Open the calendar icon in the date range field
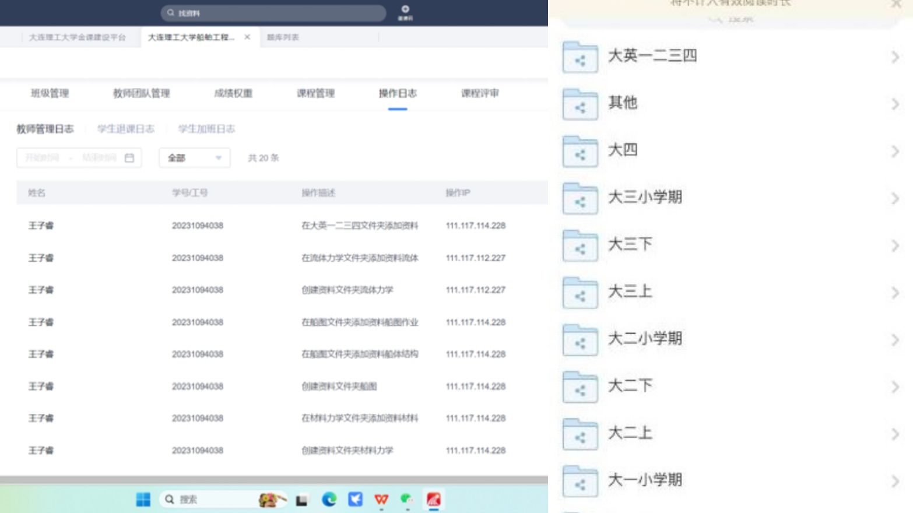 129,158
